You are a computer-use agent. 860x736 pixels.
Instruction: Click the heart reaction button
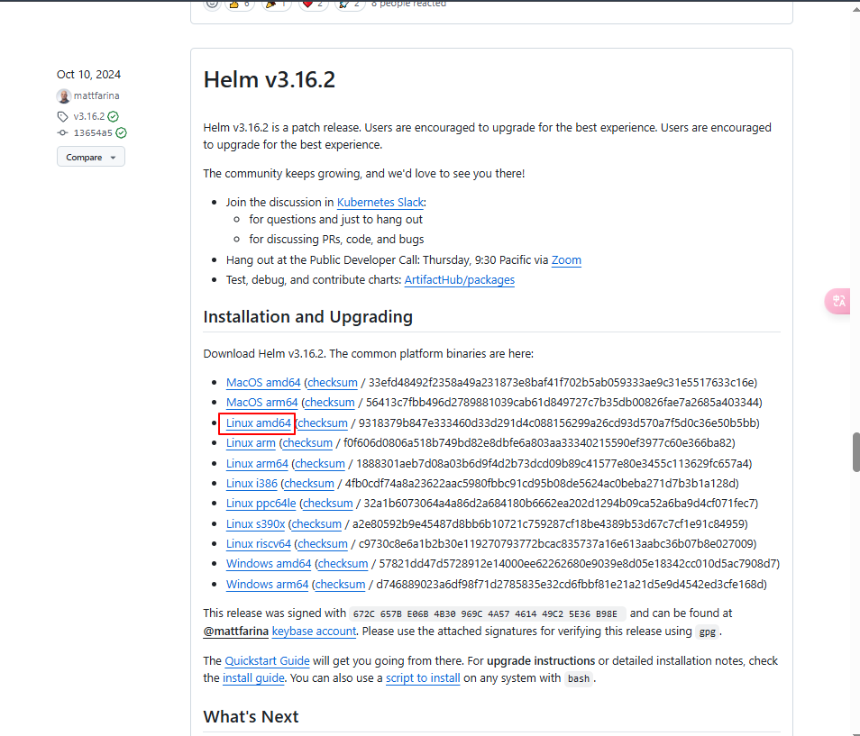313,5
